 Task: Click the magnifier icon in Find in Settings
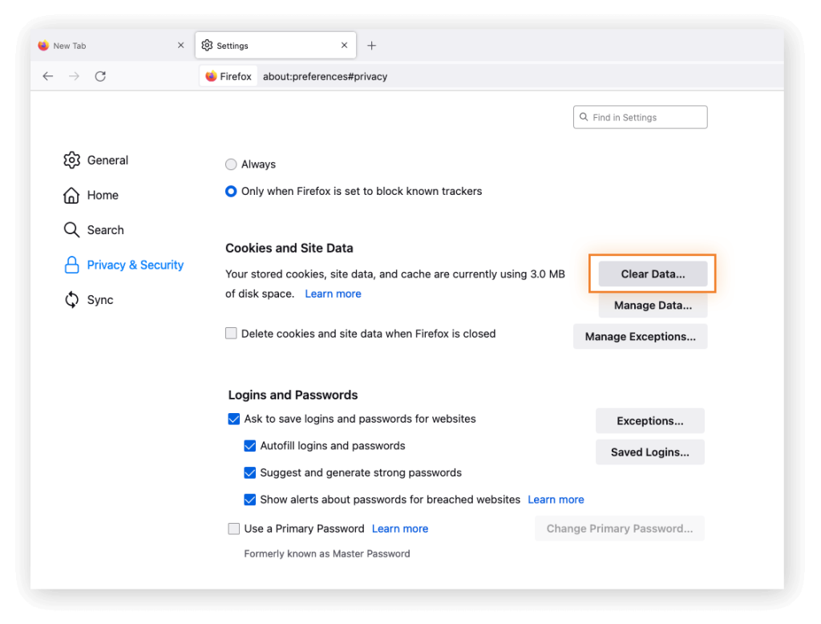[584, 117]
